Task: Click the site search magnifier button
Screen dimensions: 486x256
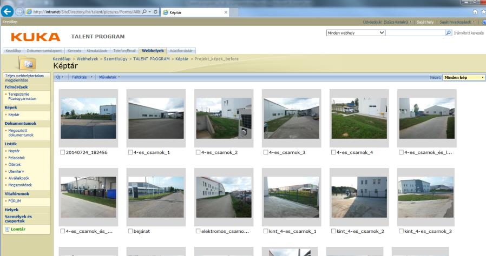Action: [x=449, y=33]
